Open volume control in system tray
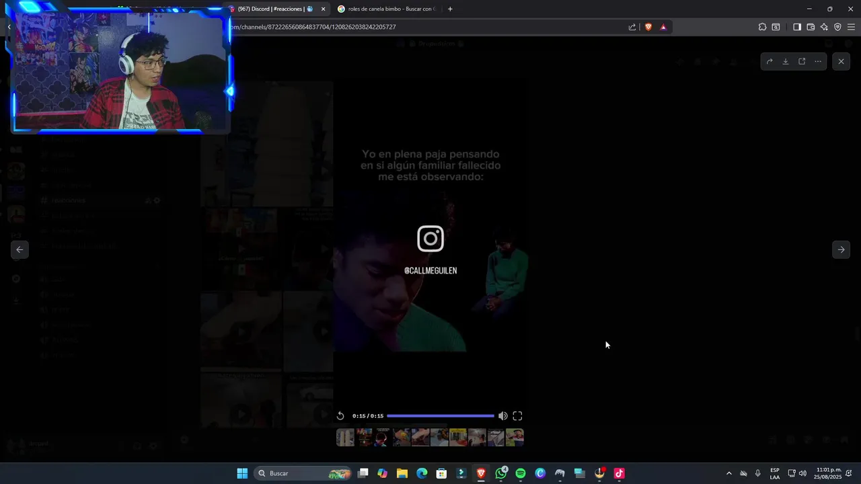The height and width of the screenshot is (484, 861). point(802,473)
